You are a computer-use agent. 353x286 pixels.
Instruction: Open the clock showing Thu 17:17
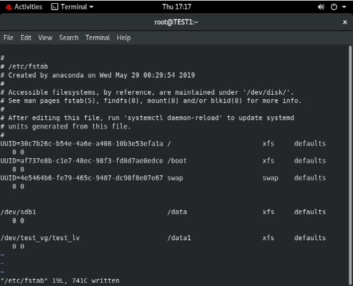coord(176,7)
